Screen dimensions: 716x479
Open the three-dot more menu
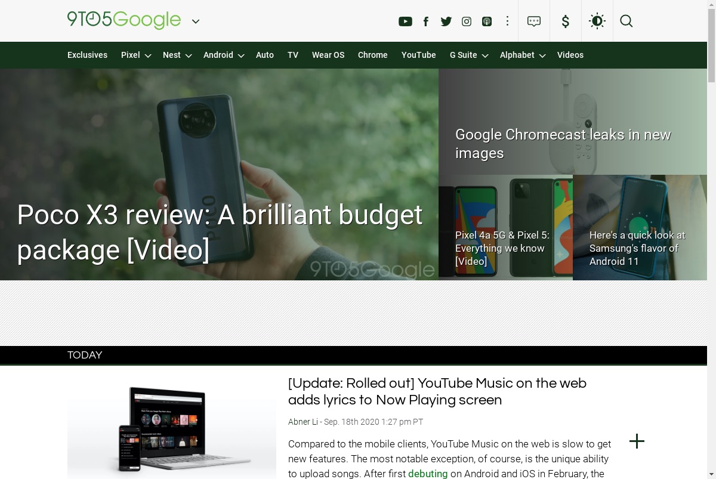click(x=507, y=21)
